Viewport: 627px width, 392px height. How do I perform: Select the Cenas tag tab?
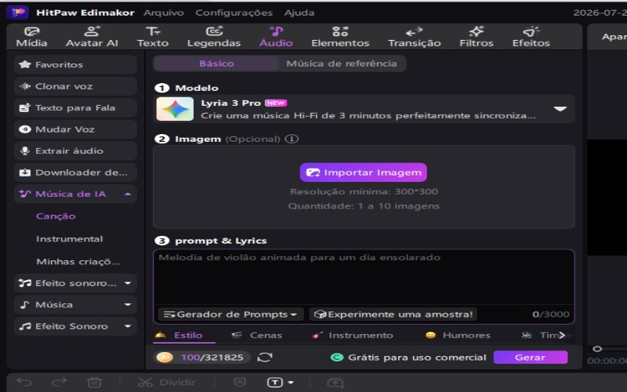257,336
